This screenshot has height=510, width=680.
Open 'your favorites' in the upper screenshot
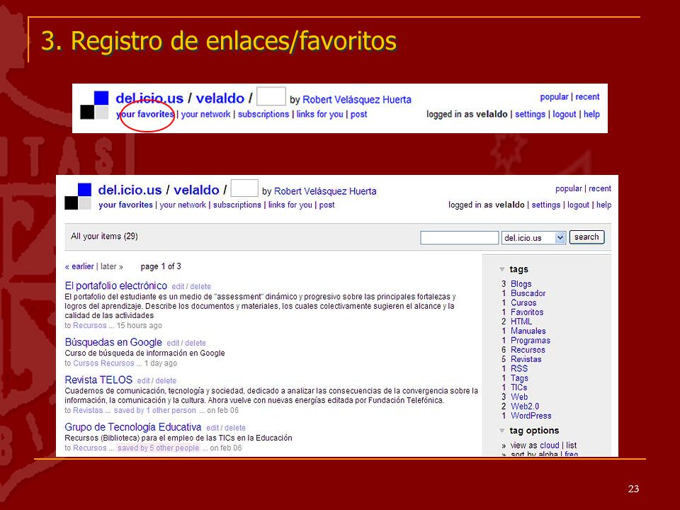coord(144,114)
